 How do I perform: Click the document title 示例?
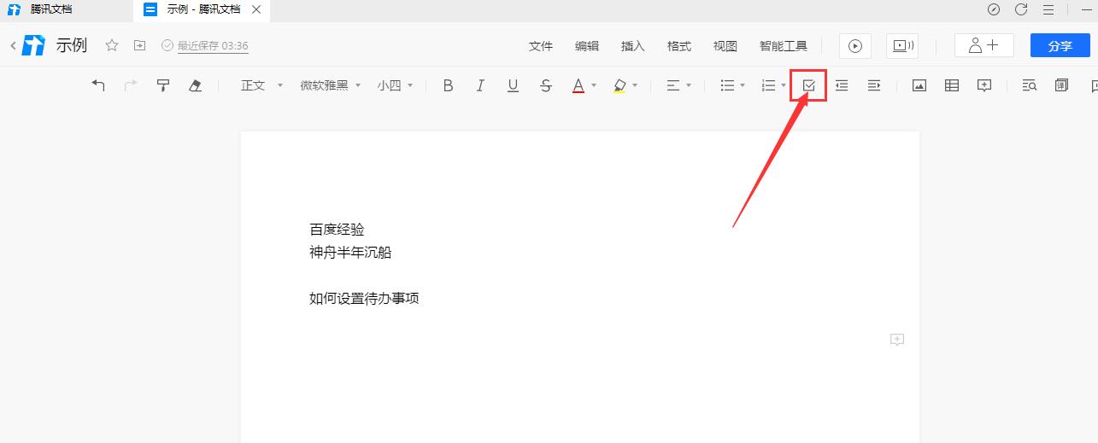tap(72, 45)
